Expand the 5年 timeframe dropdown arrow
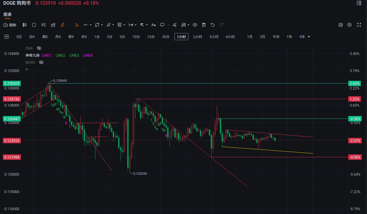Image resolution: width=367 pixels, height=214 pixels. pyautogui.click(x=309, y=37)
